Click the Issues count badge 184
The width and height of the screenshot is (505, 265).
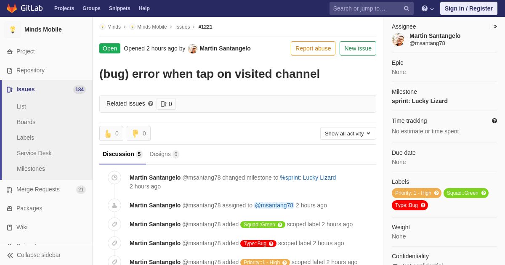click(80, 90)
